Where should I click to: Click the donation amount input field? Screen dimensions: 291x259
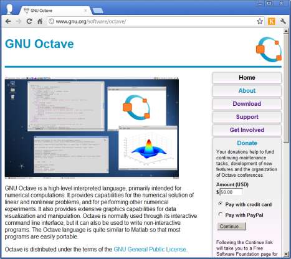231,192
